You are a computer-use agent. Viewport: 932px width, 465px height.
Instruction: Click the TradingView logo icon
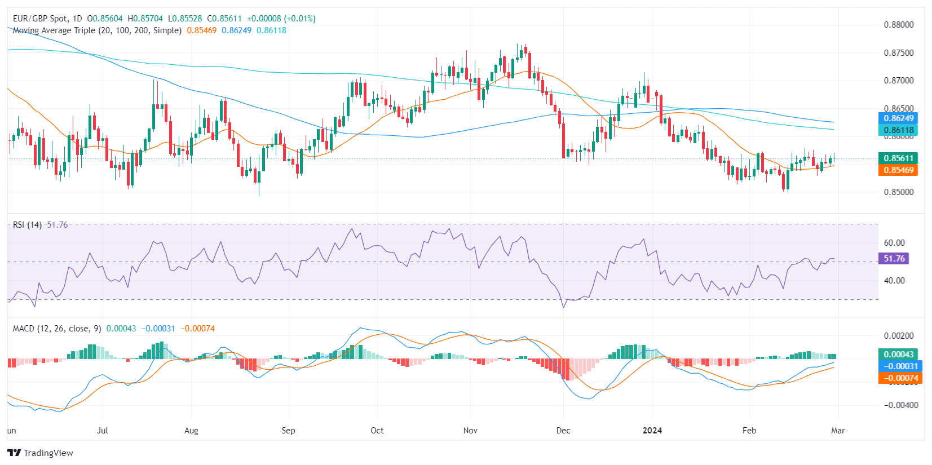pyautogui.click(x=14, y=453)
